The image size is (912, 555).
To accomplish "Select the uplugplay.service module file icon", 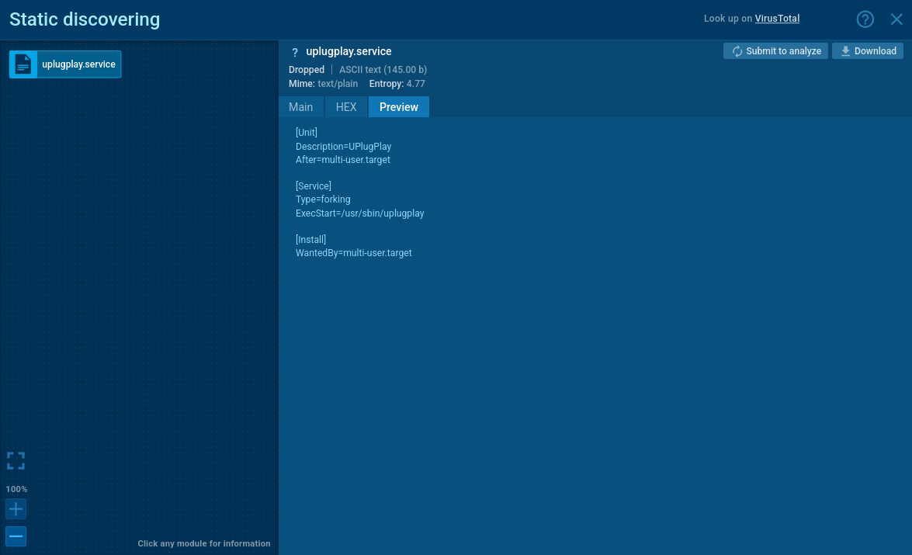I will 24,64.
